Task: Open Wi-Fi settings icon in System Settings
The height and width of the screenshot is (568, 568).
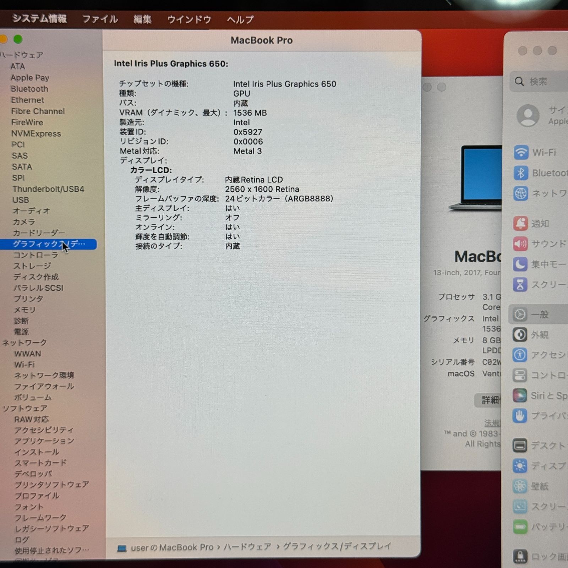Action: click(521, 152)
